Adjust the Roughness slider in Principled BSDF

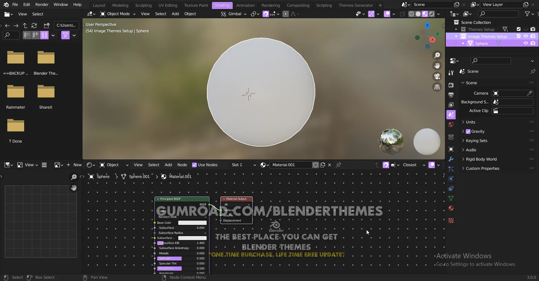[x=182, y=269]
